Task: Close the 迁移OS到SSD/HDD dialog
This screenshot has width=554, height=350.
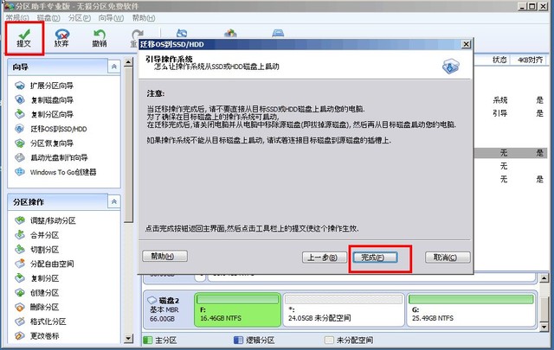Action: [466, 44]
